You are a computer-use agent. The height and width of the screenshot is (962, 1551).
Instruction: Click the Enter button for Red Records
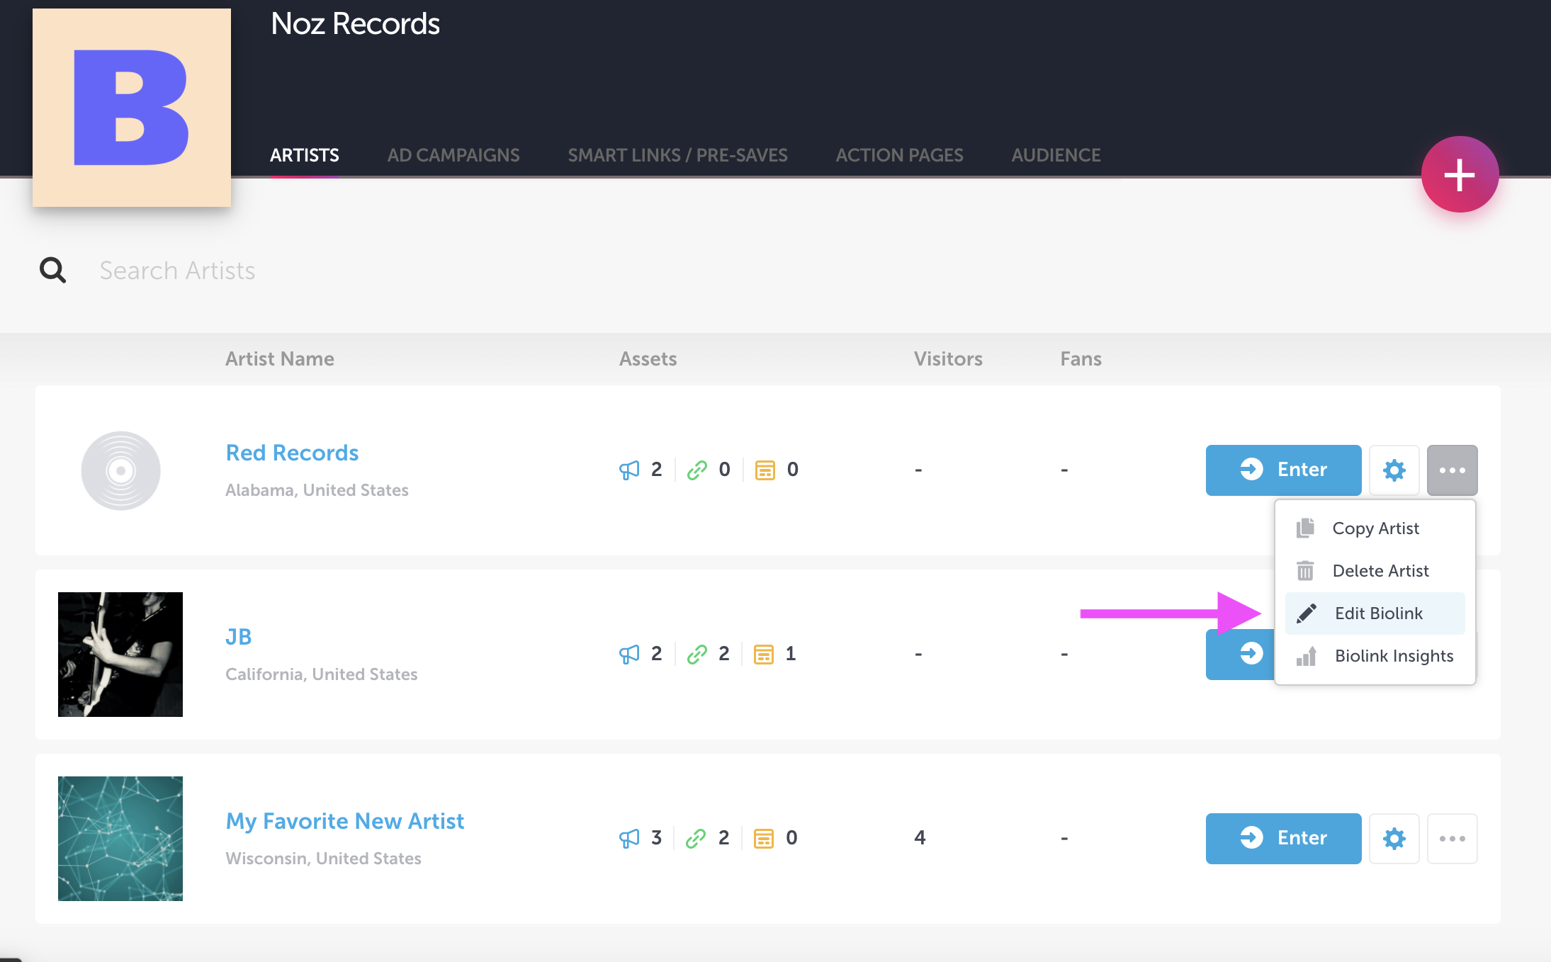tap(1282, 470)
